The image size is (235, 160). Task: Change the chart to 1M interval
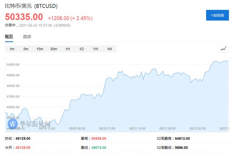click(x=109, y=49)
